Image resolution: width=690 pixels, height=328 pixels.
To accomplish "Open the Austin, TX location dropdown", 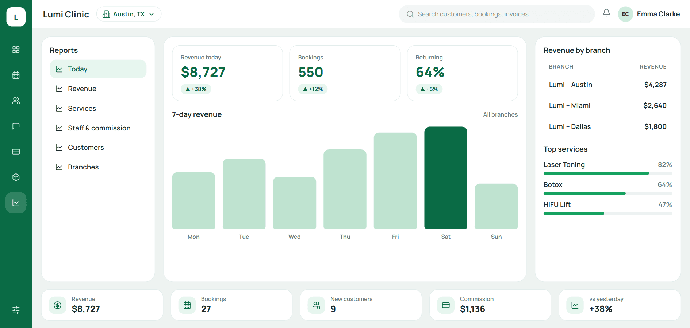I will 129,14.
